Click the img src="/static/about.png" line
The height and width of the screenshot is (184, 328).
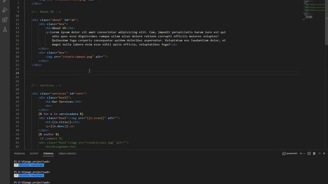point(76,57)
